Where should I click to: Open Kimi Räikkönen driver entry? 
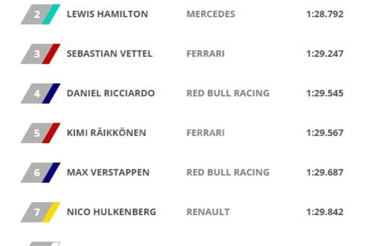106,133
